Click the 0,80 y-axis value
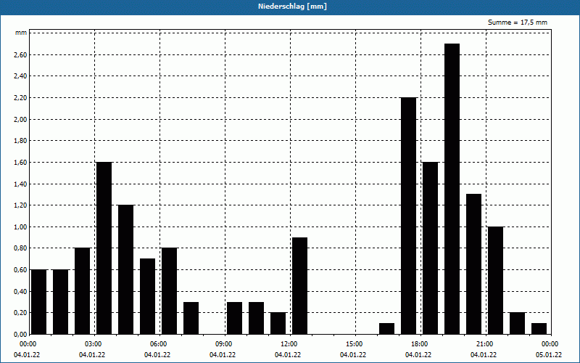 click(21, 248)
